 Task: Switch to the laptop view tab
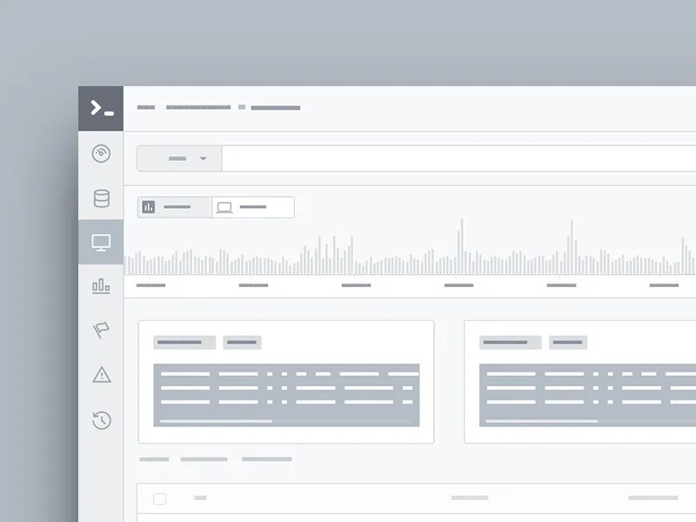[x=253, y=207]
